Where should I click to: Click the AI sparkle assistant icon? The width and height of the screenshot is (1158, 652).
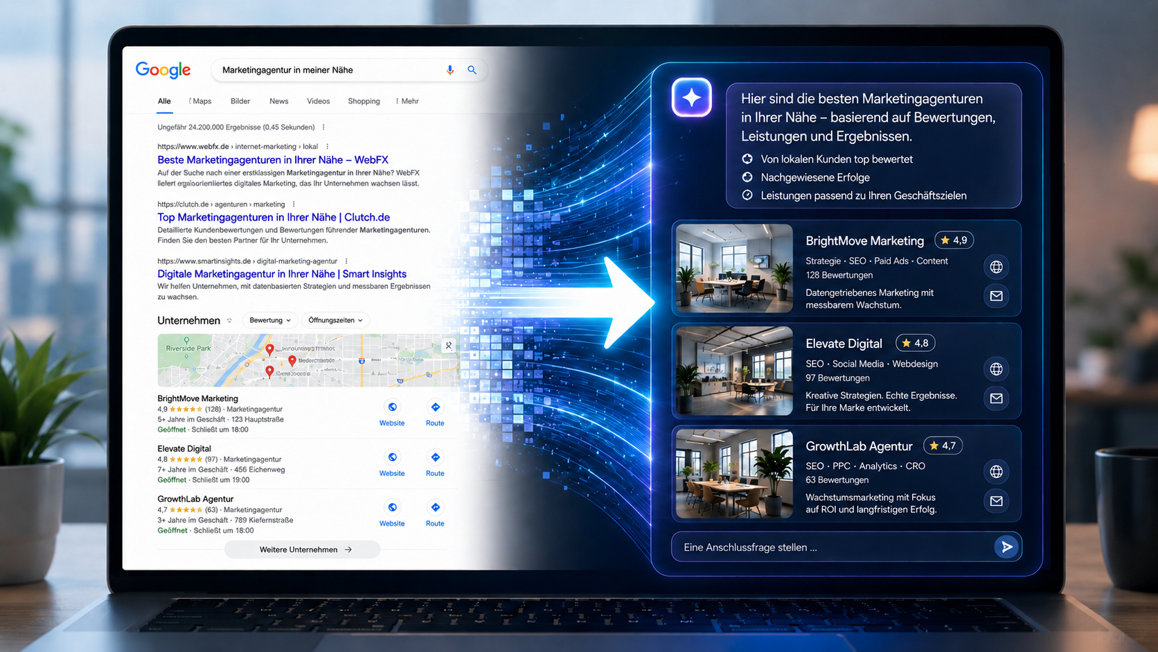click(x=691, y=98)
